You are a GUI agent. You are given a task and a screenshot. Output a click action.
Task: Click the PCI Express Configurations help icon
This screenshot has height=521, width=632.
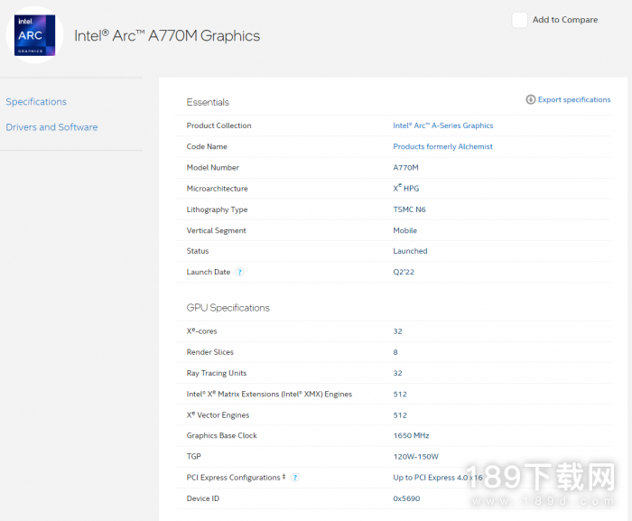pyautogui.click(x=295, y=478)
